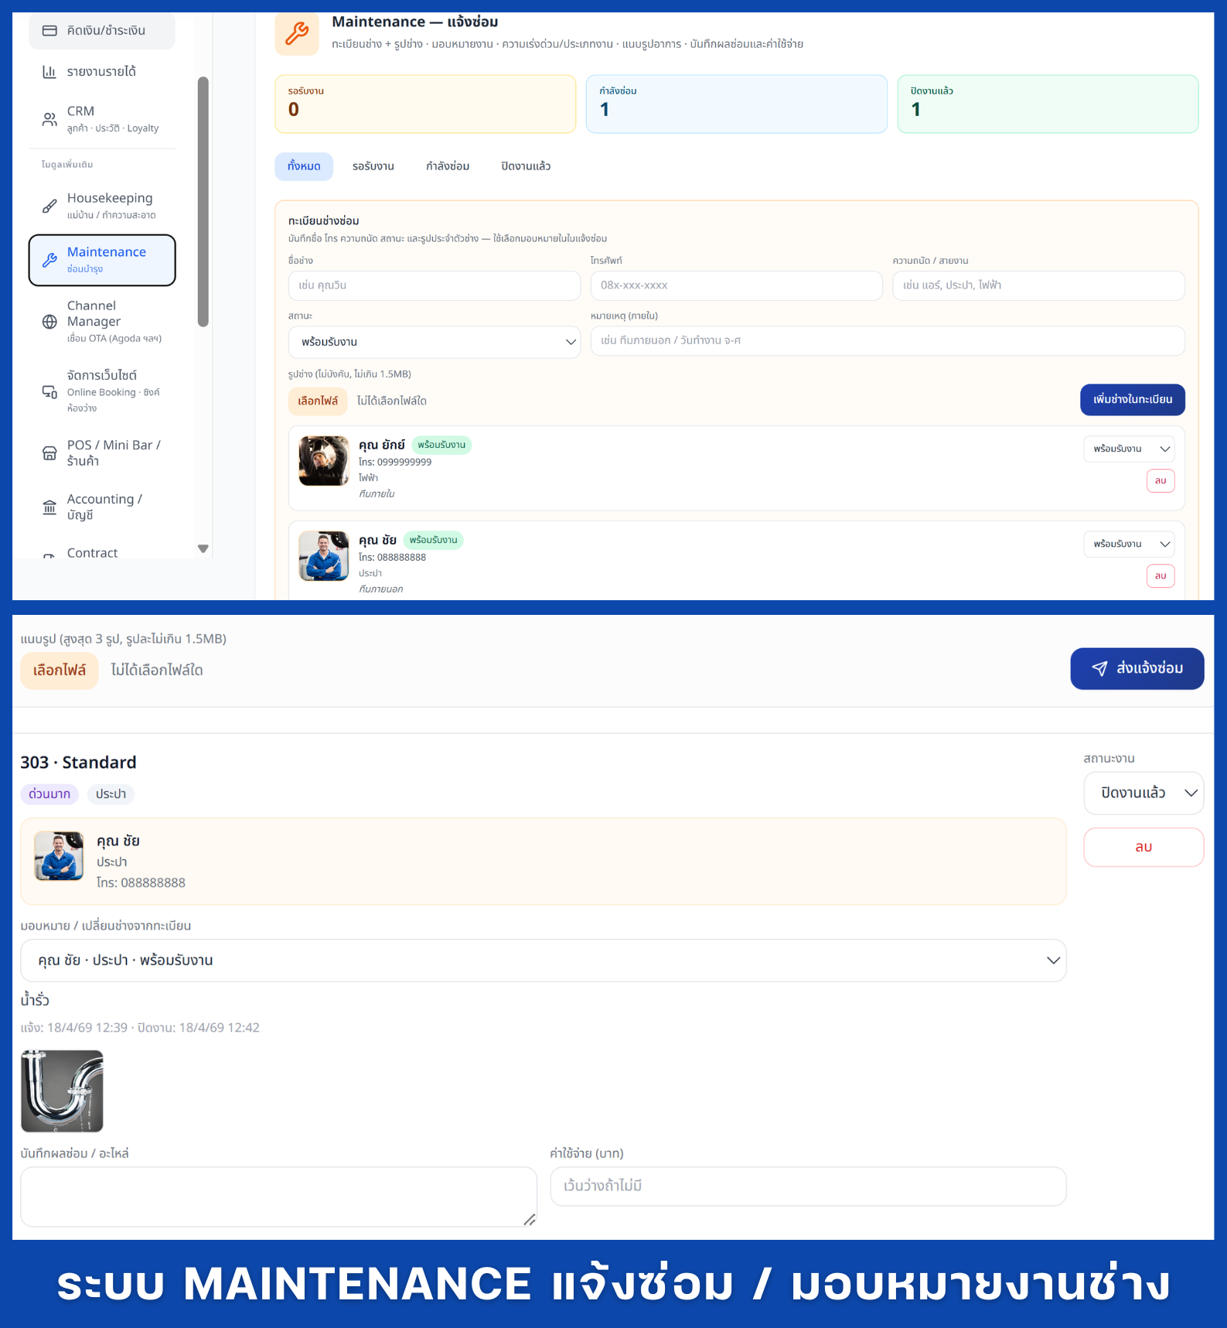Click the Maintenance wrench sidebar icon
Image resolution: width=1227 pixels, height=1328 pixels.
49,260
